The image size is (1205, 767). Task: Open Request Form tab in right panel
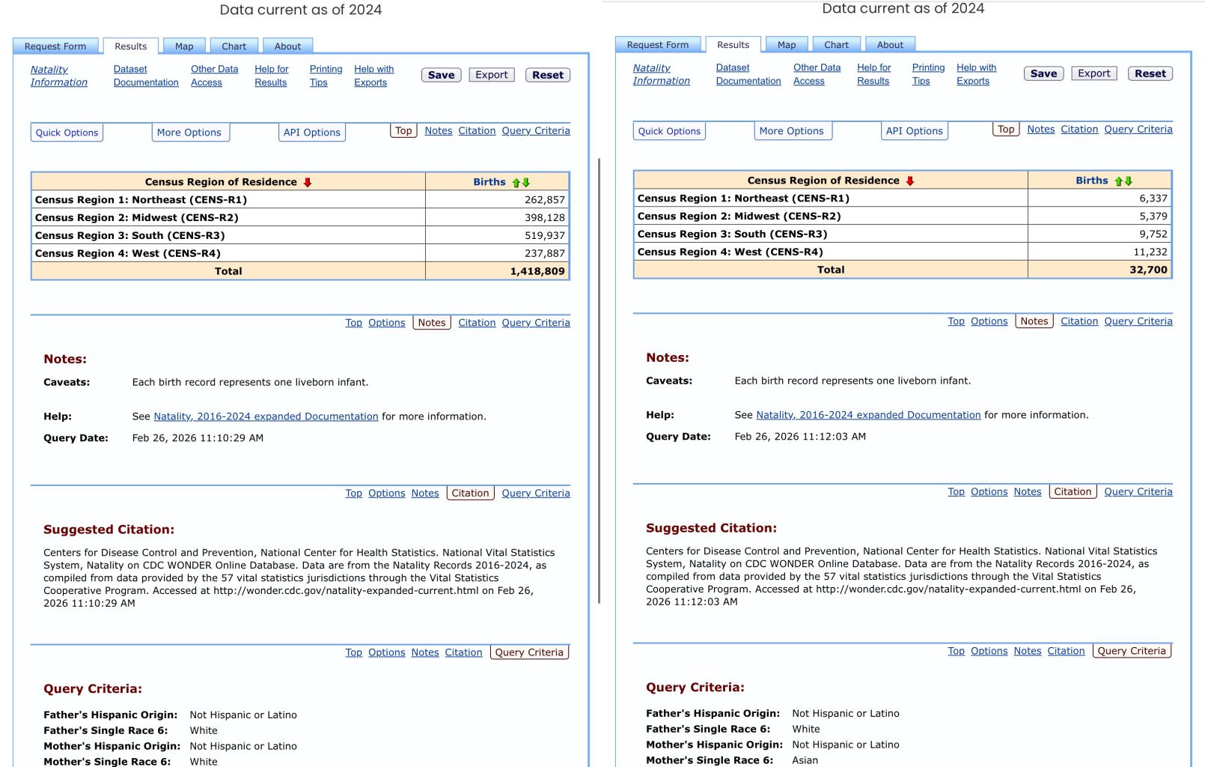(658, 45)
